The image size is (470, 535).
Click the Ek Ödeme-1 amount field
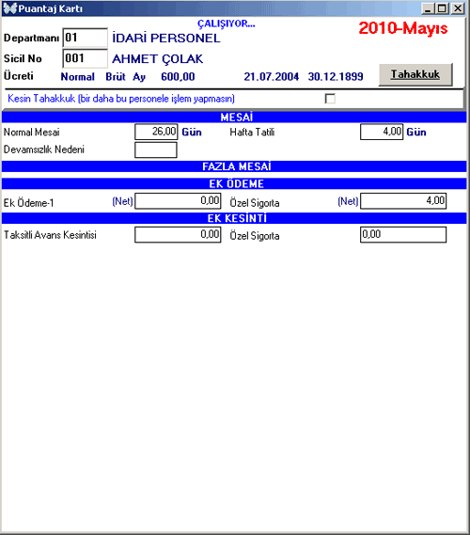[x=178, y=200]
